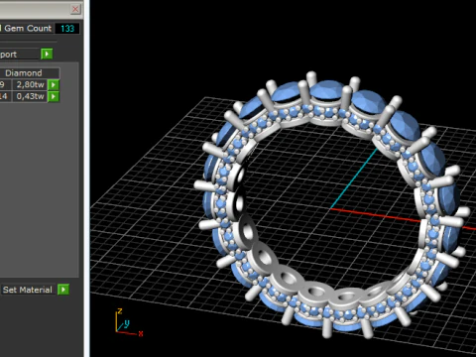The image size is (476, 357).
Task: Click the green arrow next to Set Material
Action: [x=63, y=290]
